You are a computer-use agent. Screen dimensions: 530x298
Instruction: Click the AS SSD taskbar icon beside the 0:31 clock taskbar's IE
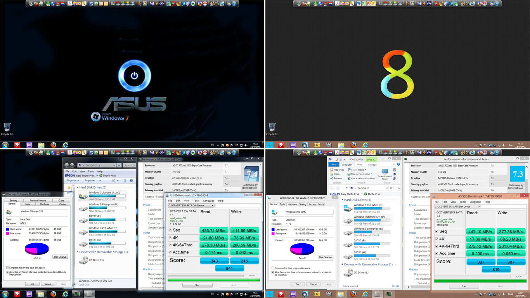pyautogui.click(x=89, y=294)
